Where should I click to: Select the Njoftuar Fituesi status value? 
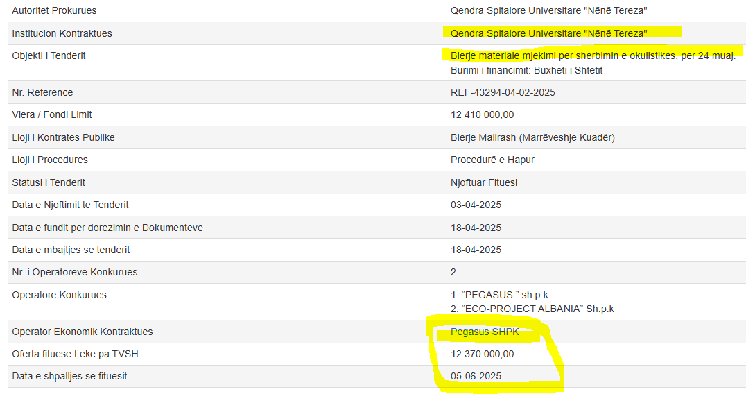pyautogui.click(x=484, y=182)
